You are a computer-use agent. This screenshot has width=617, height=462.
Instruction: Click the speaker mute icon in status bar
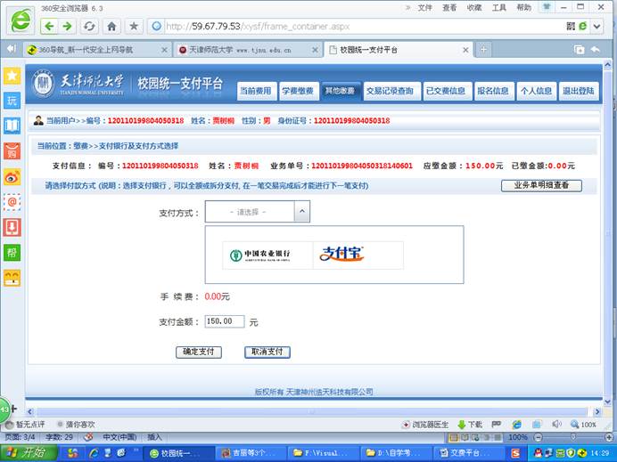click(x=556, y=425)
